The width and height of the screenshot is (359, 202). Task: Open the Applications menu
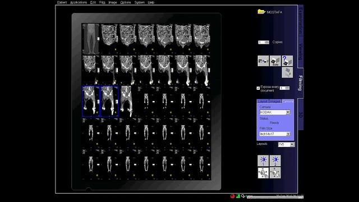pos(79,2)
